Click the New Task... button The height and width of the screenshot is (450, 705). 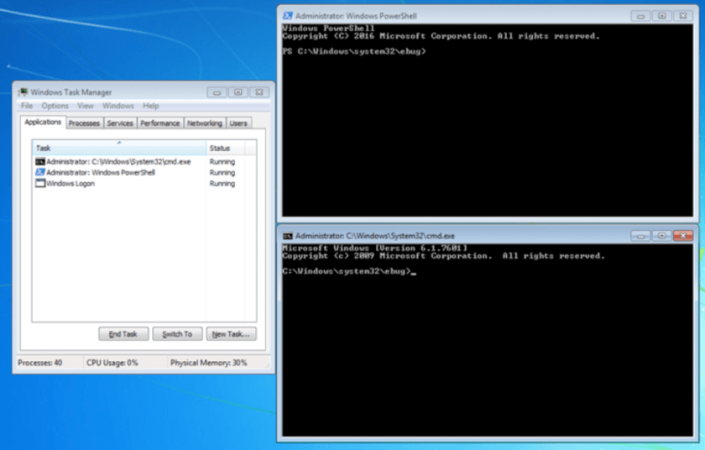[x=231, y=334]
